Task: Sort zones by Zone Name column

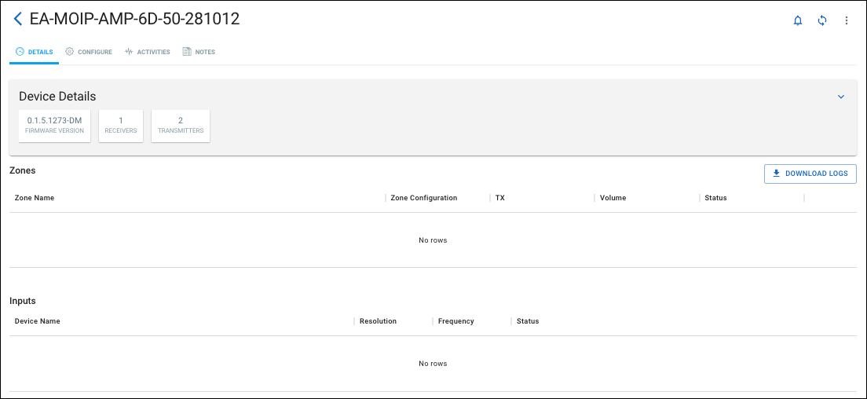Action: pos(35,198)
